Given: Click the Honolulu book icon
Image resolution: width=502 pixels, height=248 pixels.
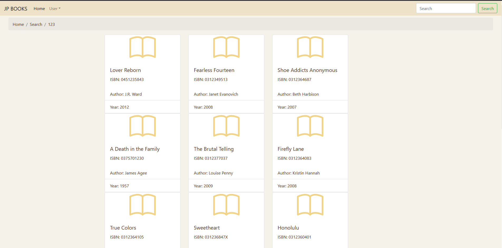Looking at the screenshot, I should click(x=310, y=205).
